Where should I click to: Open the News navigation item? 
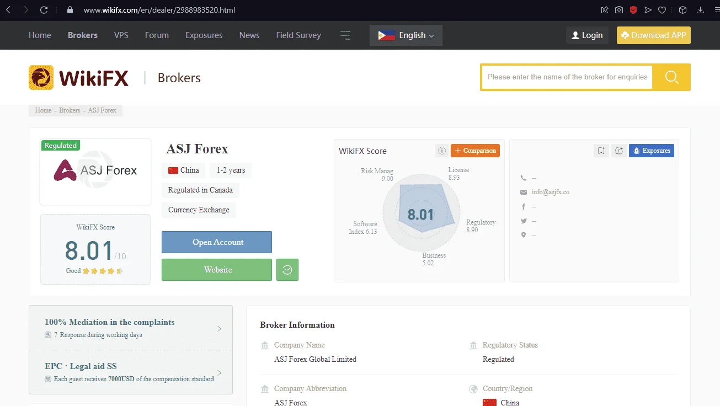tap(249, 35)
